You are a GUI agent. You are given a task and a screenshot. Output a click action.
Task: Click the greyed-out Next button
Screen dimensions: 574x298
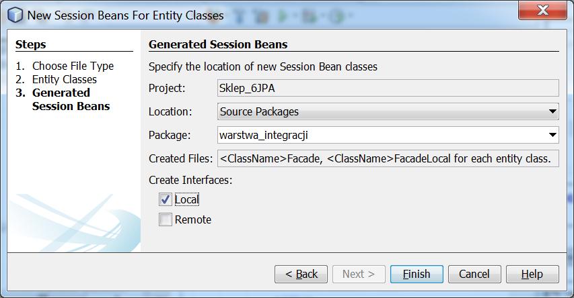click(359, 274)
